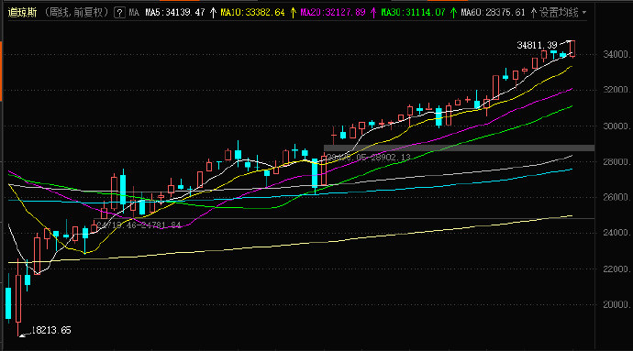Viewport: 633px width, 351px height.
Task: Click the 18213.65 low price marker
Action: [50, 331]
